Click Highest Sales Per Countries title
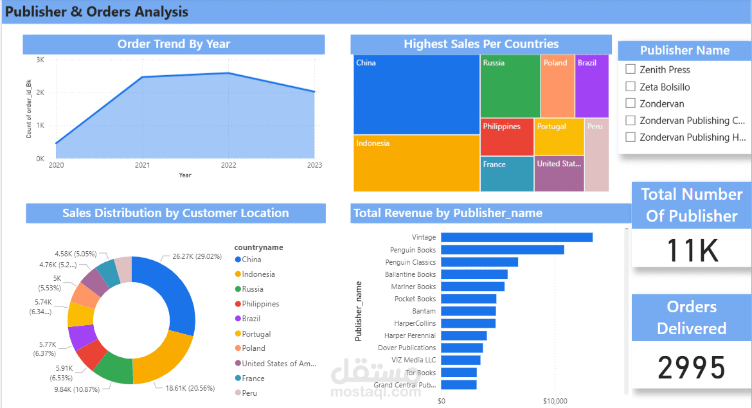This screenshot has width=752, height=408. pyautogui.click(x=481, y=44)
